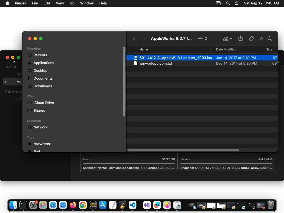Click the winworldpc.com.txt file icon

[x=136, y=64]
